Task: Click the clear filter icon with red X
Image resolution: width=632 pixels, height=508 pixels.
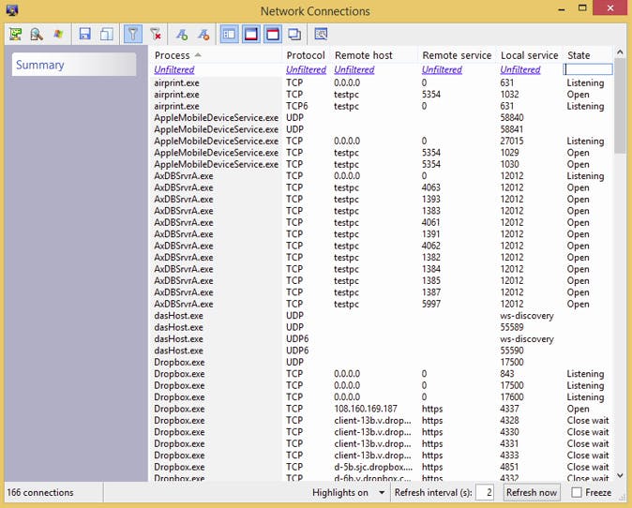Action: tap(156, 34)
